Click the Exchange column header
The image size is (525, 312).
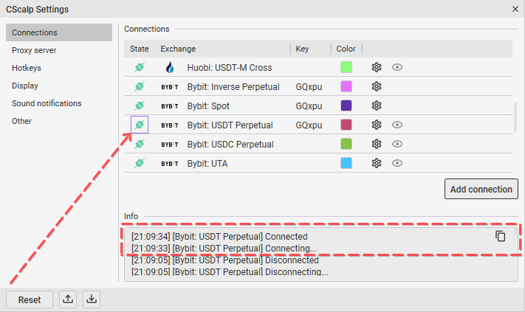point(178,49)
